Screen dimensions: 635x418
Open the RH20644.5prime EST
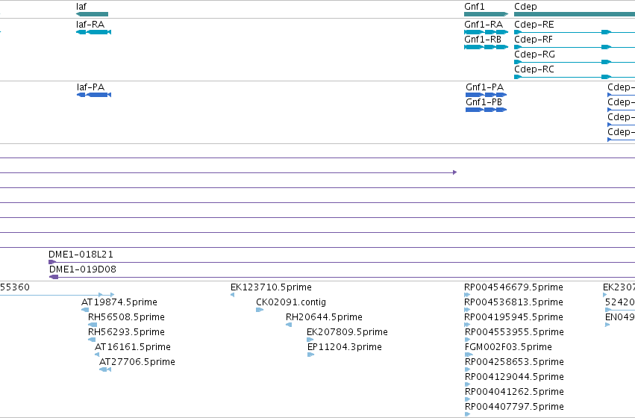click(289, 325)
